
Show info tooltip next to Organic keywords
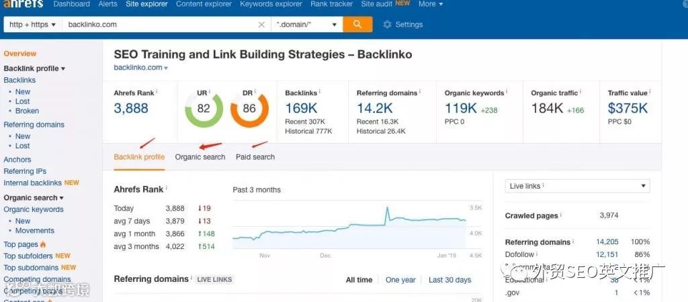(507, 92)
